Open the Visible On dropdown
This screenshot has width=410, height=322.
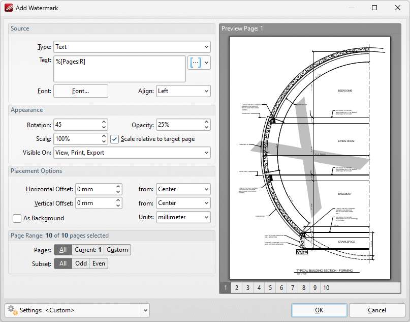tap(132, 153)
